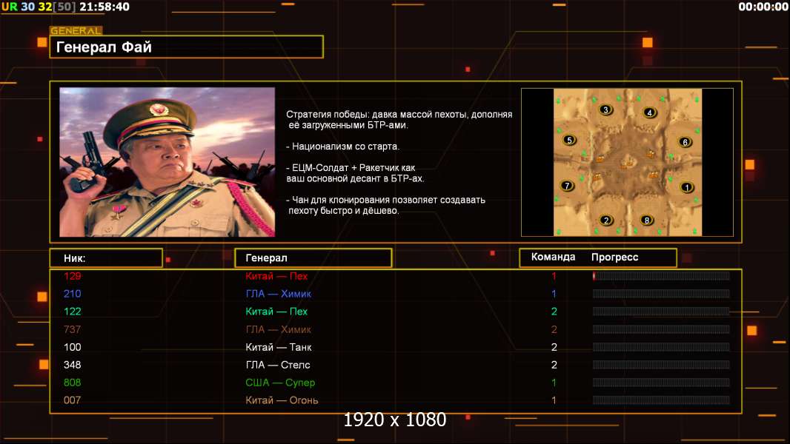Click green 'Китай — Пех' of player 122
Viewport: 790px width, 444px height.
point(276,312)
